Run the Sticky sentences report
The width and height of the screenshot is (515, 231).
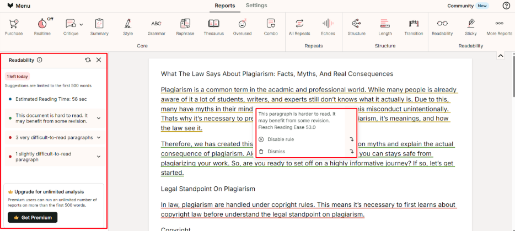(x=470, y=26)
